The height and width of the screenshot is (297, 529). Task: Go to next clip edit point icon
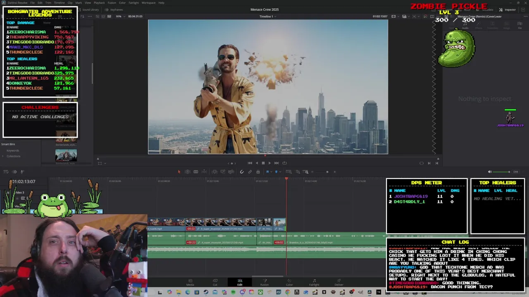point(429,163)
